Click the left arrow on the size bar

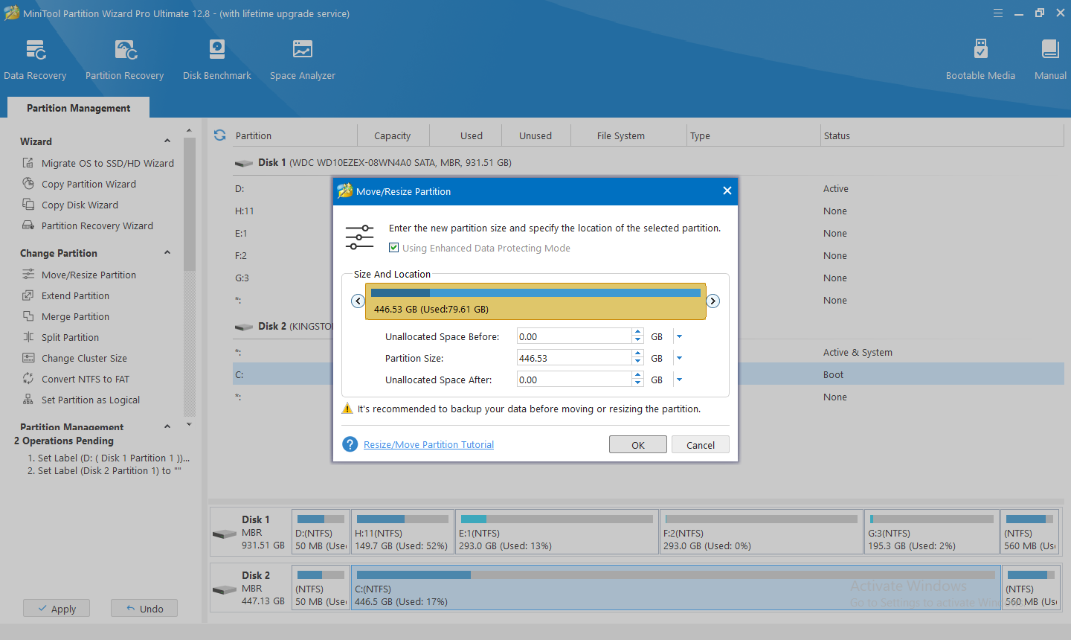[x=358, y=301]
